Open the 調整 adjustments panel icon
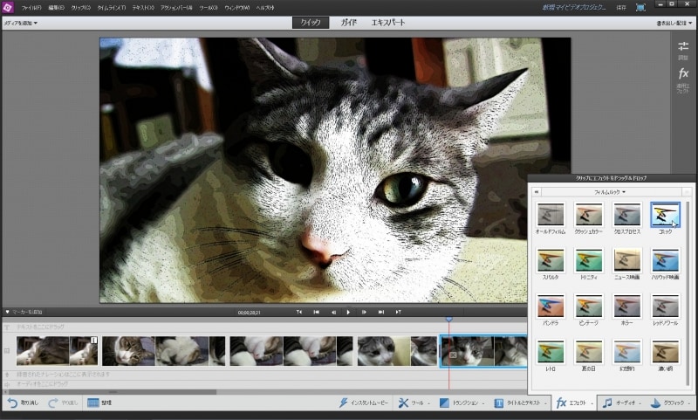Viewport: 698px width, 420px height. coord(683,48)
